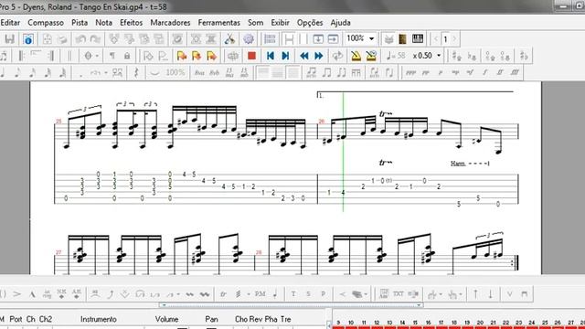Click the fast forward double arrow
This screenshot has width=585, height=329.
coord(319,56)
